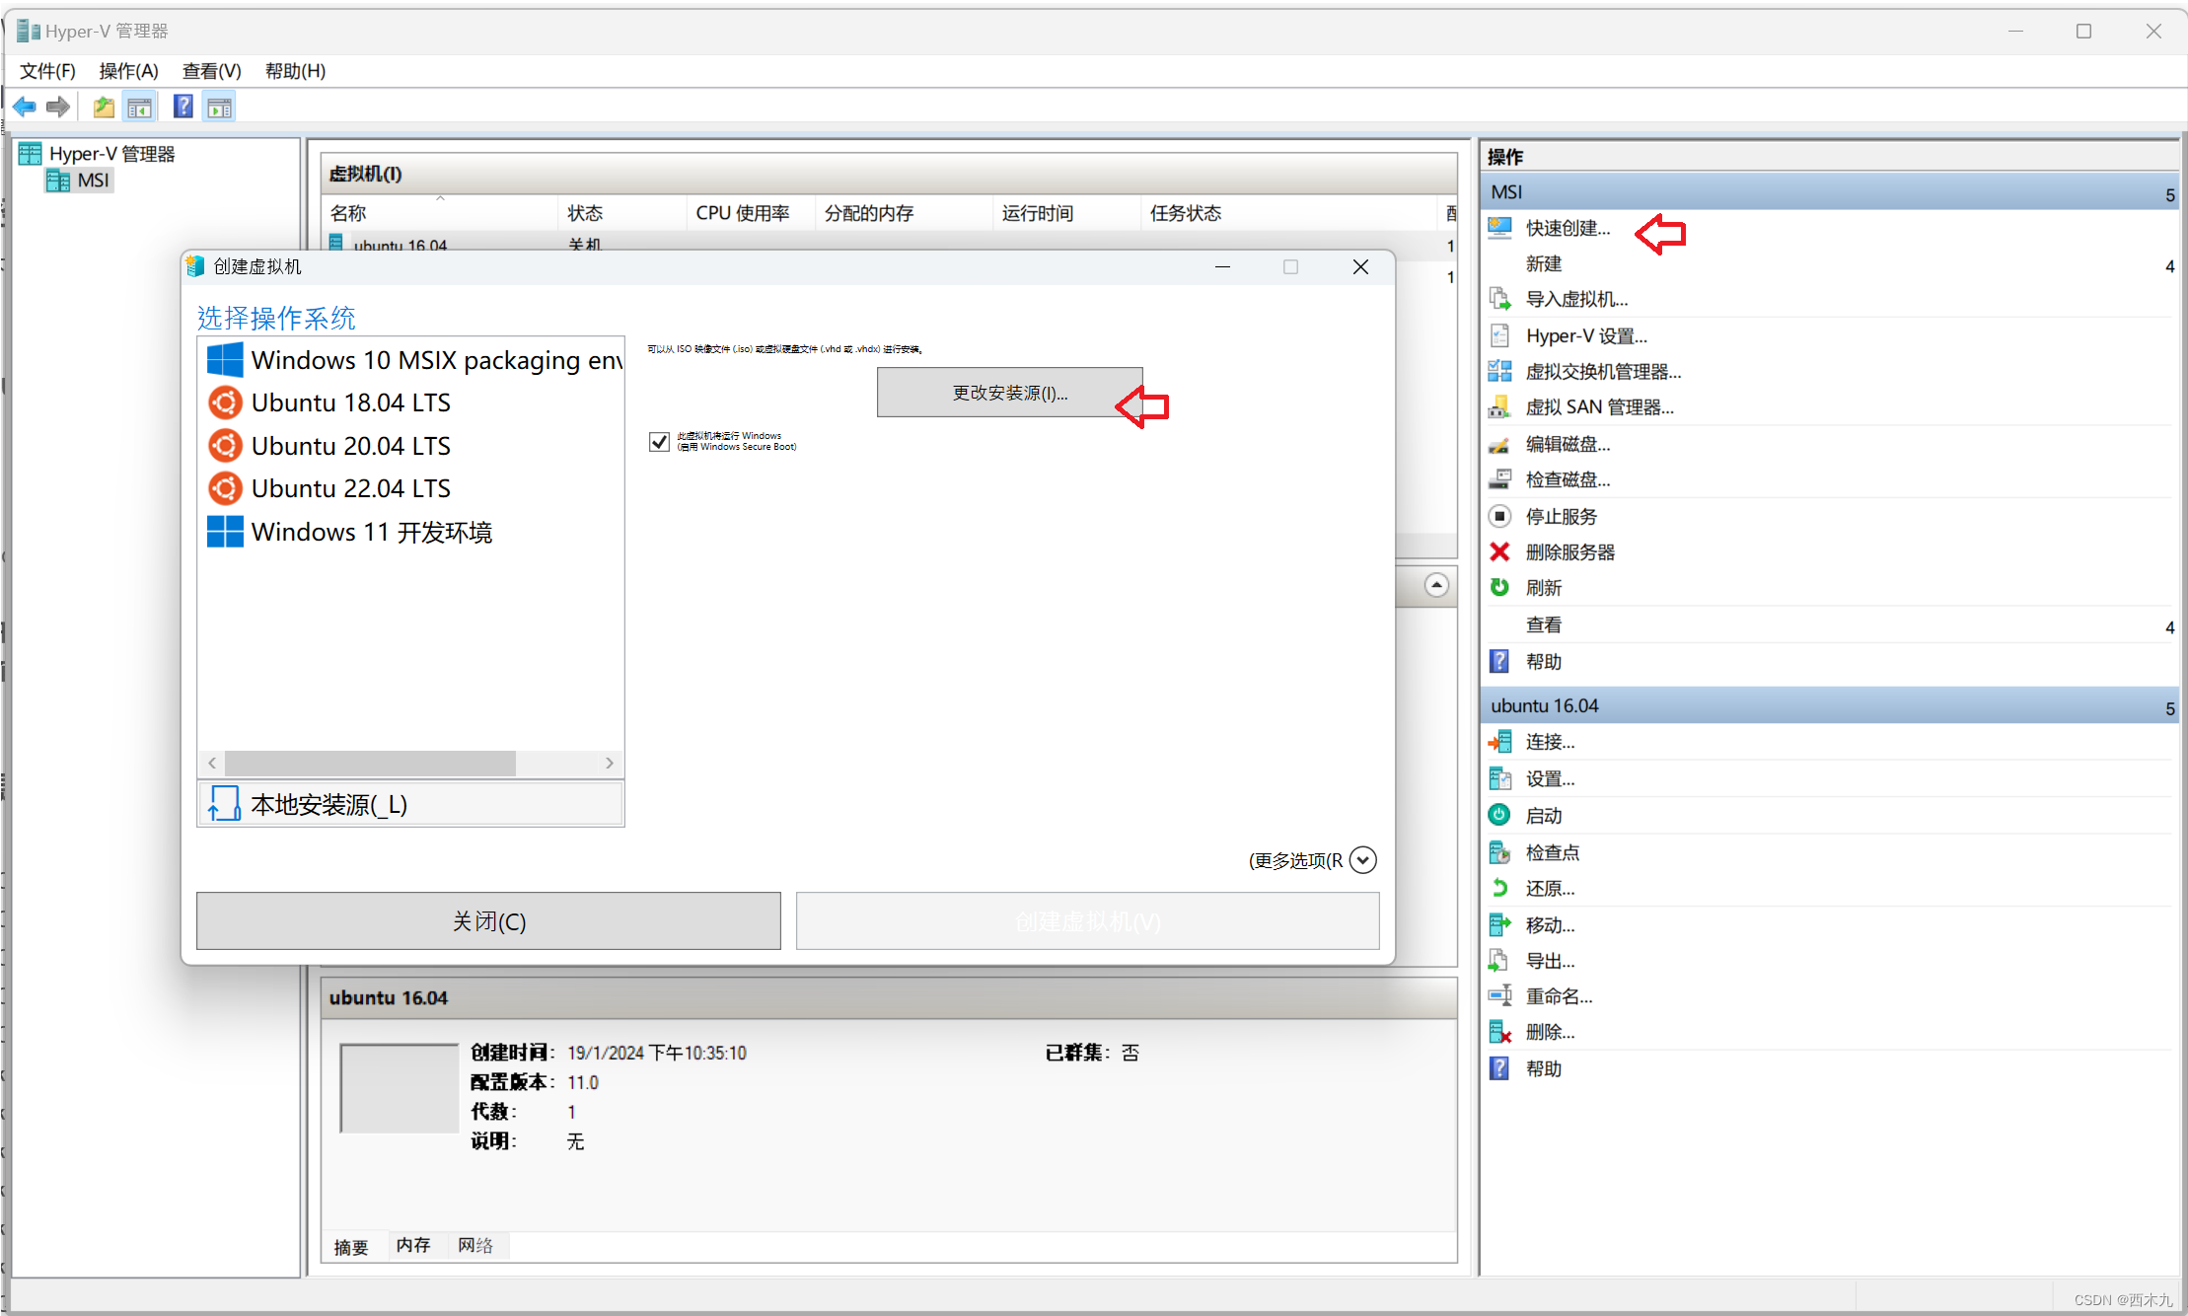Open Virtual Switch Manager (虚拟交换机管理器)
The width and height of the screenshot is (2188, 1316).
click(x=1602, y=372)
